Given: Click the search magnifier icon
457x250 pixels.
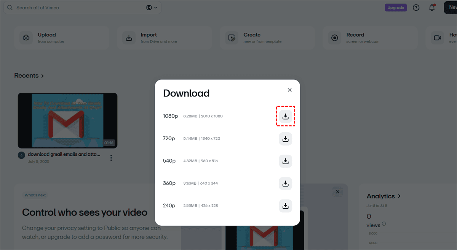Looking at the screenshot, I should pos(10,8).
